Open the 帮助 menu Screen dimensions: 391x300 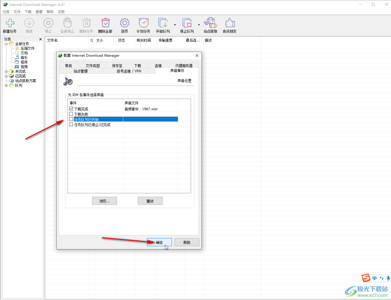pos(50,12)
